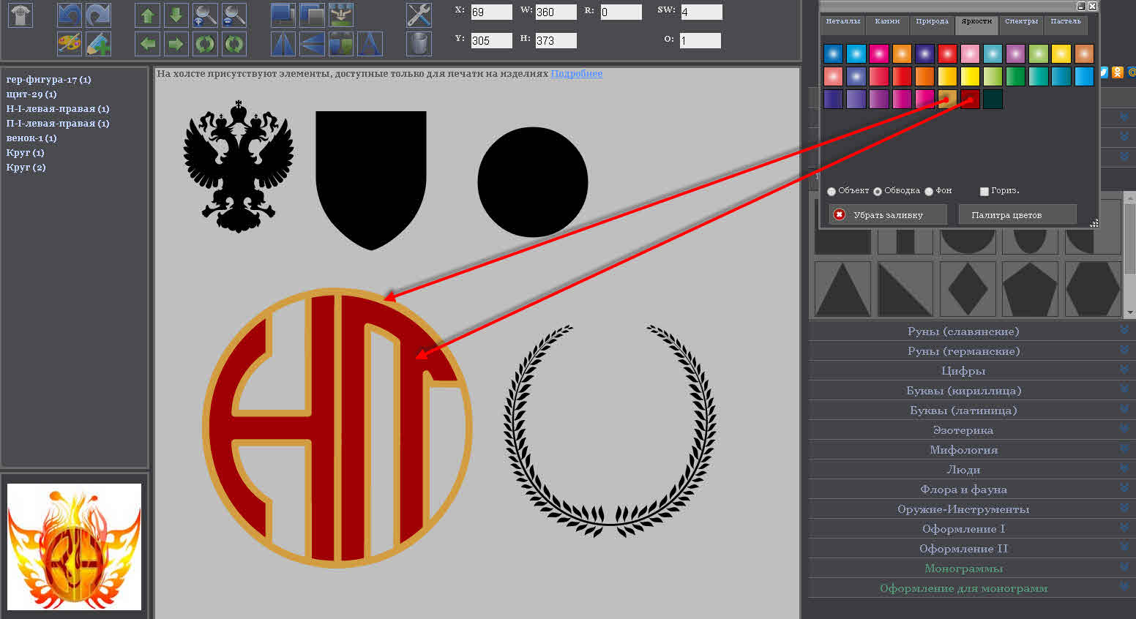Screen dimensions: 1136x619
Task: Click the diamond shape thumbnail
Action: [968, 289]
